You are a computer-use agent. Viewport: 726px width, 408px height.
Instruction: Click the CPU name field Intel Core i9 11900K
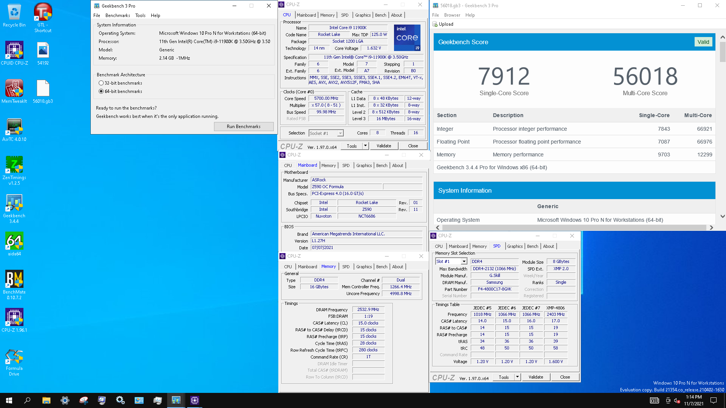(348, 28)
